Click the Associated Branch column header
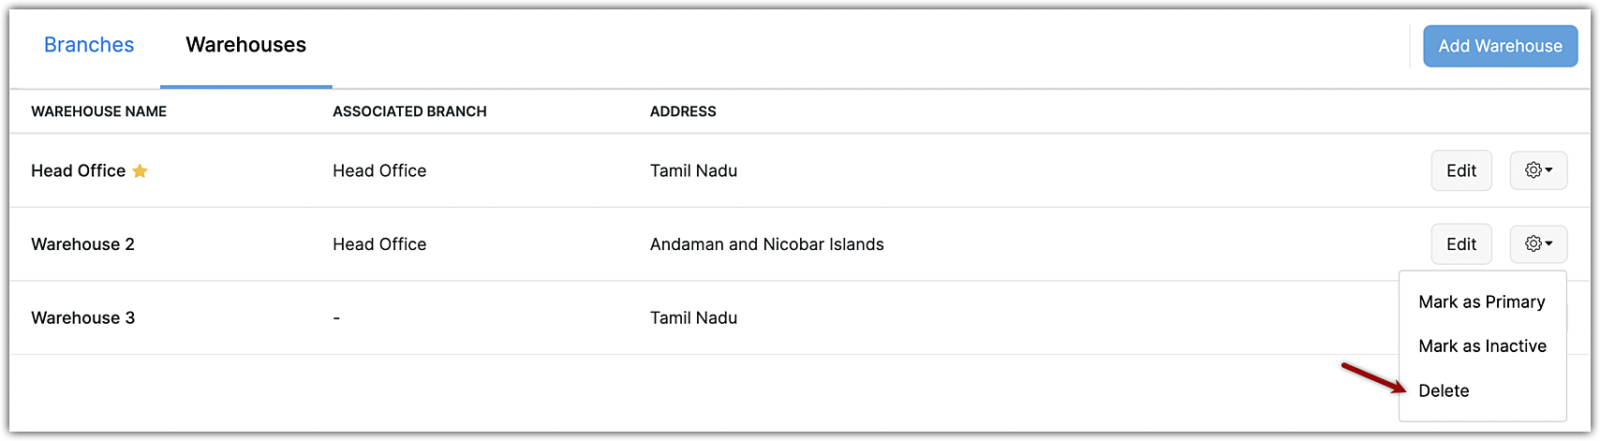The height and width of the screenshot is (441, 1600). (x=409, y=111)
